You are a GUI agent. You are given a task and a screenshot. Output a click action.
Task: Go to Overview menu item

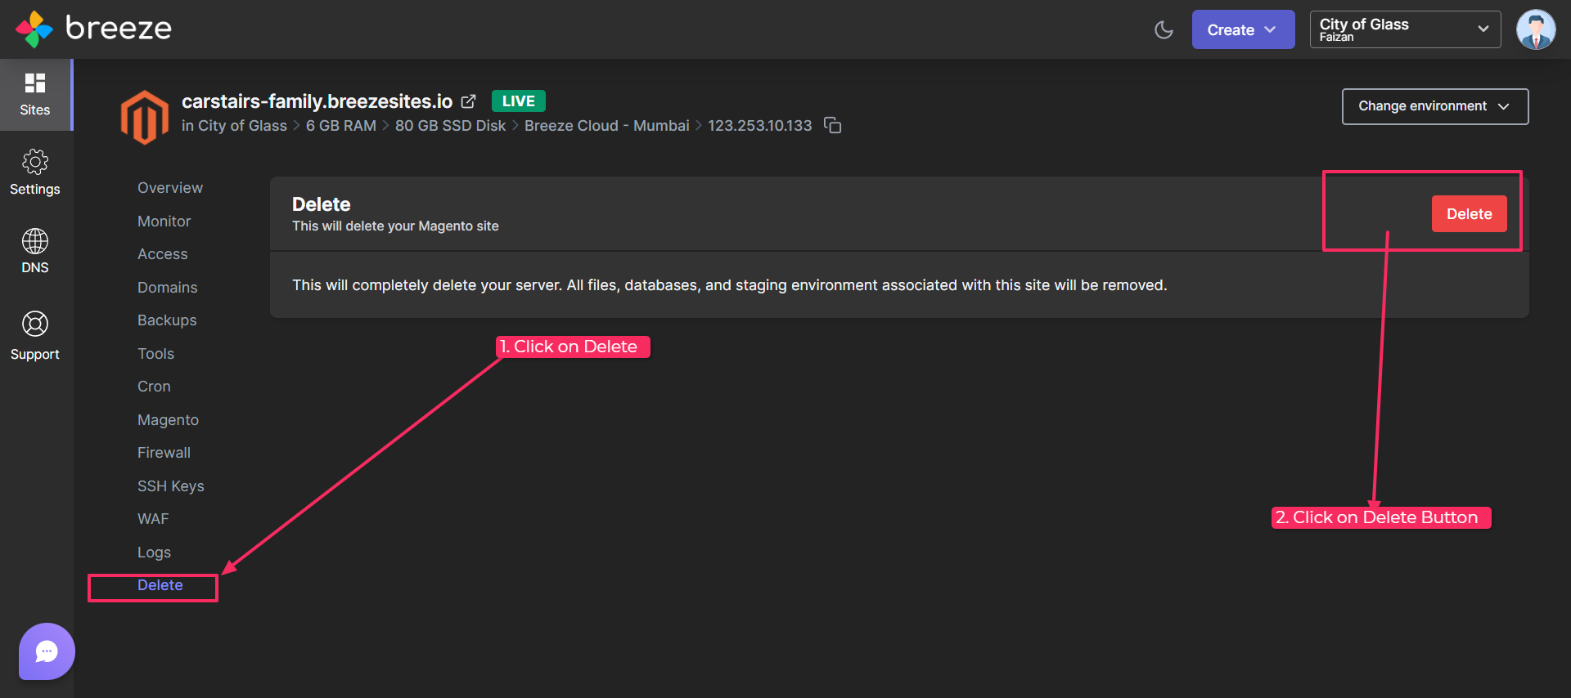coord(170,188)
